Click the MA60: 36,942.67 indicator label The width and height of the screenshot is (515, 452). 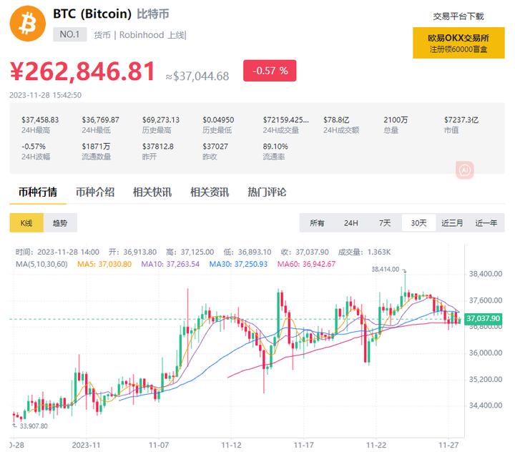[x=306, y=264]
